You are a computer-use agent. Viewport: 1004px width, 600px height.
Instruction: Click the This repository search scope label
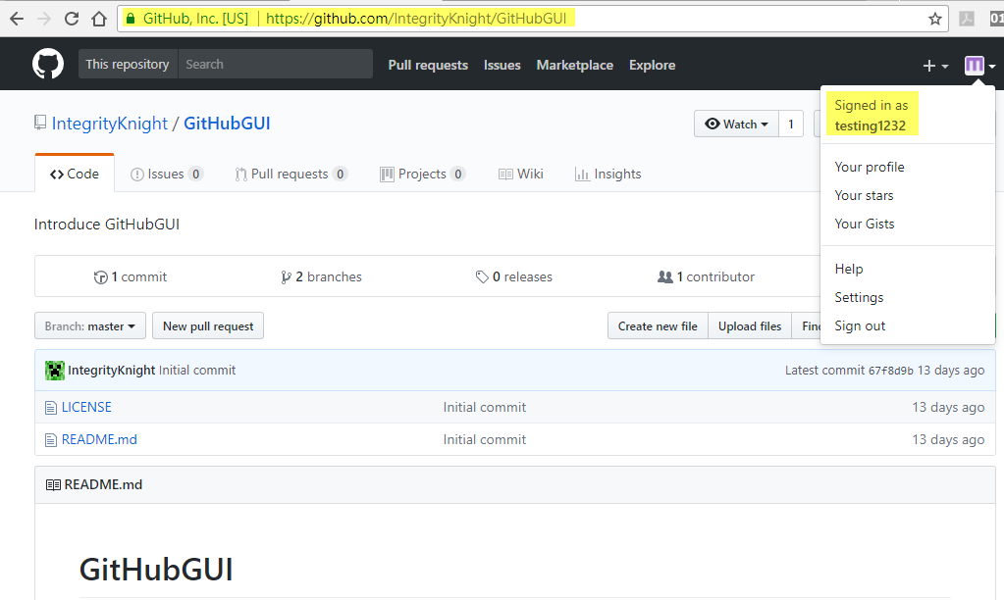coord(128,64)
